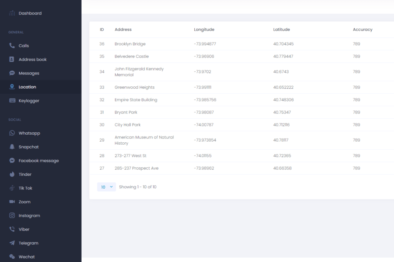The width and height of the screenshot is (394, 262).
Task: Click the Instagram icon in sidebar
Action: click(12, 216)
